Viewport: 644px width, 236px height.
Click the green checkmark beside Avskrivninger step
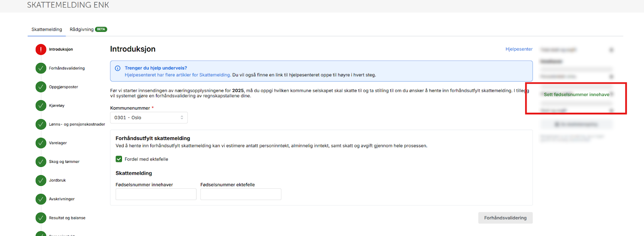tap(41, 199)
